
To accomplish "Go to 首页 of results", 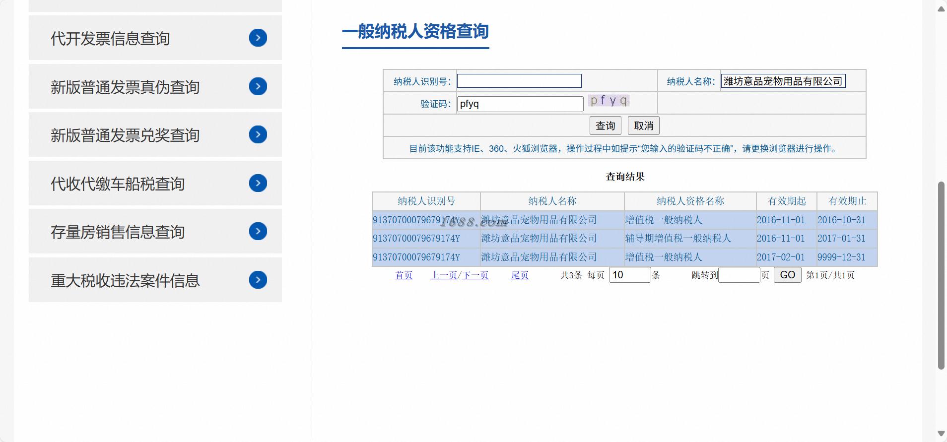I will (404, 275).
